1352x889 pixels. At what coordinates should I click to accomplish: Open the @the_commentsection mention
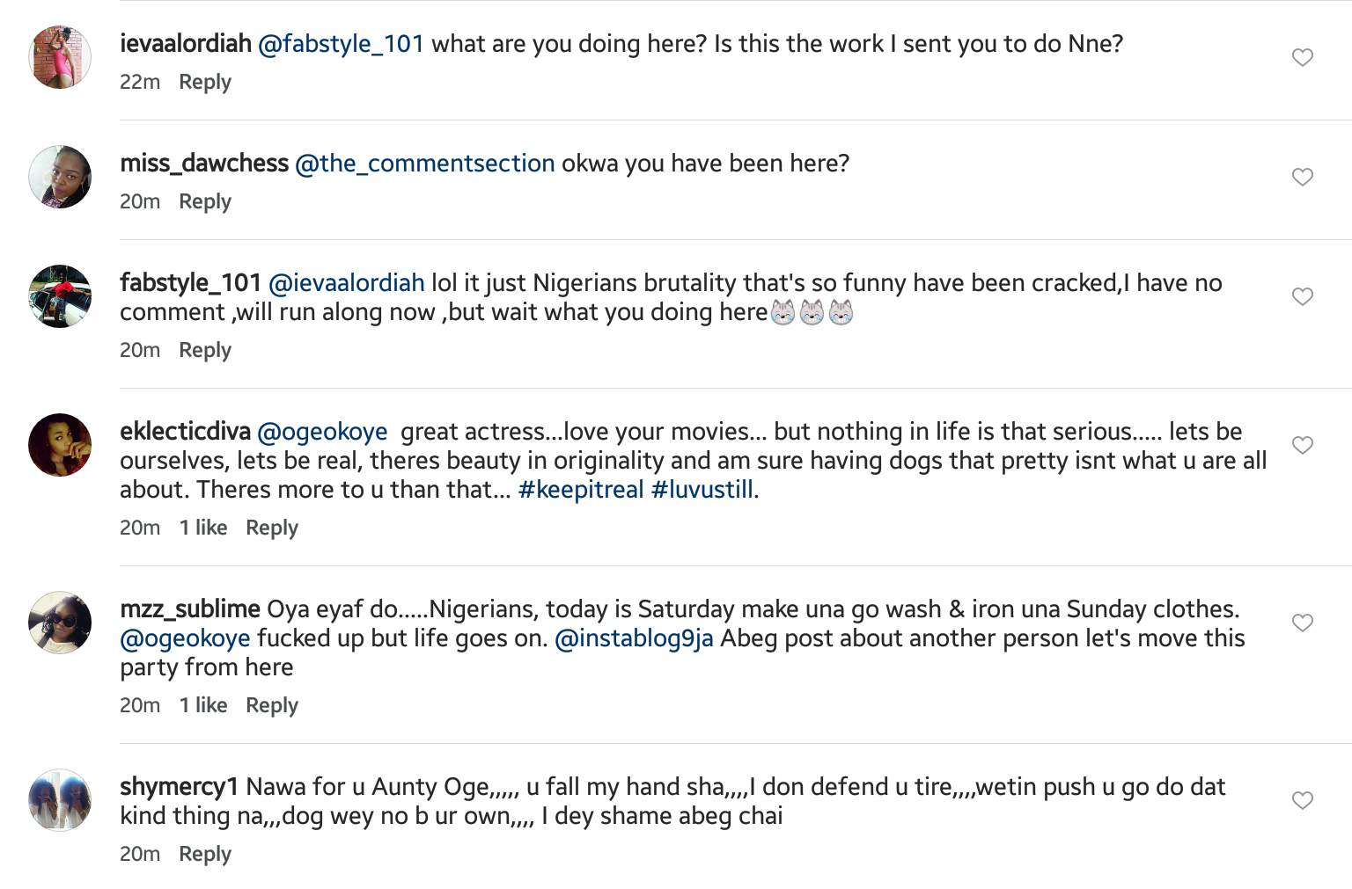pyautogui.click(x=425, y=164)
